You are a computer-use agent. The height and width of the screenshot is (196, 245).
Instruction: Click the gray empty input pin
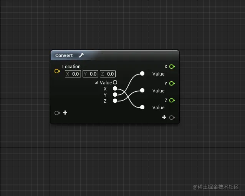coord(57,113)
